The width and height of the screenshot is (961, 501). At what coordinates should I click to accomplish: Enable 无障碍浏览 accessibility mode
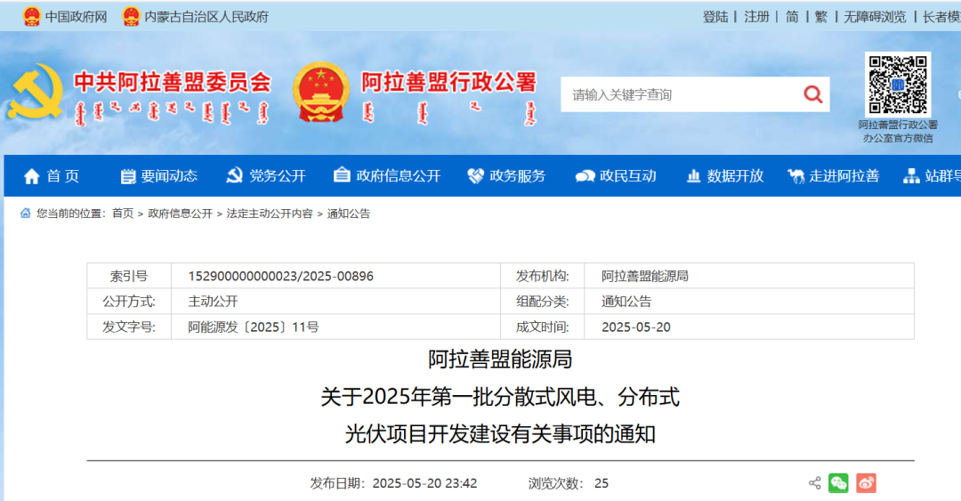click(875, 16)
